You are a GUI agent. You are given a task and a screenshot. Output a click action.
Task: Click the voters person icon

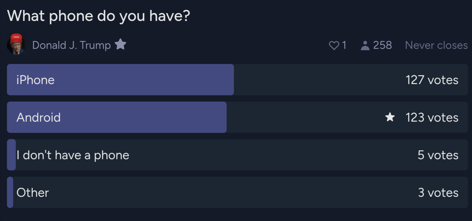pos(365,45)
